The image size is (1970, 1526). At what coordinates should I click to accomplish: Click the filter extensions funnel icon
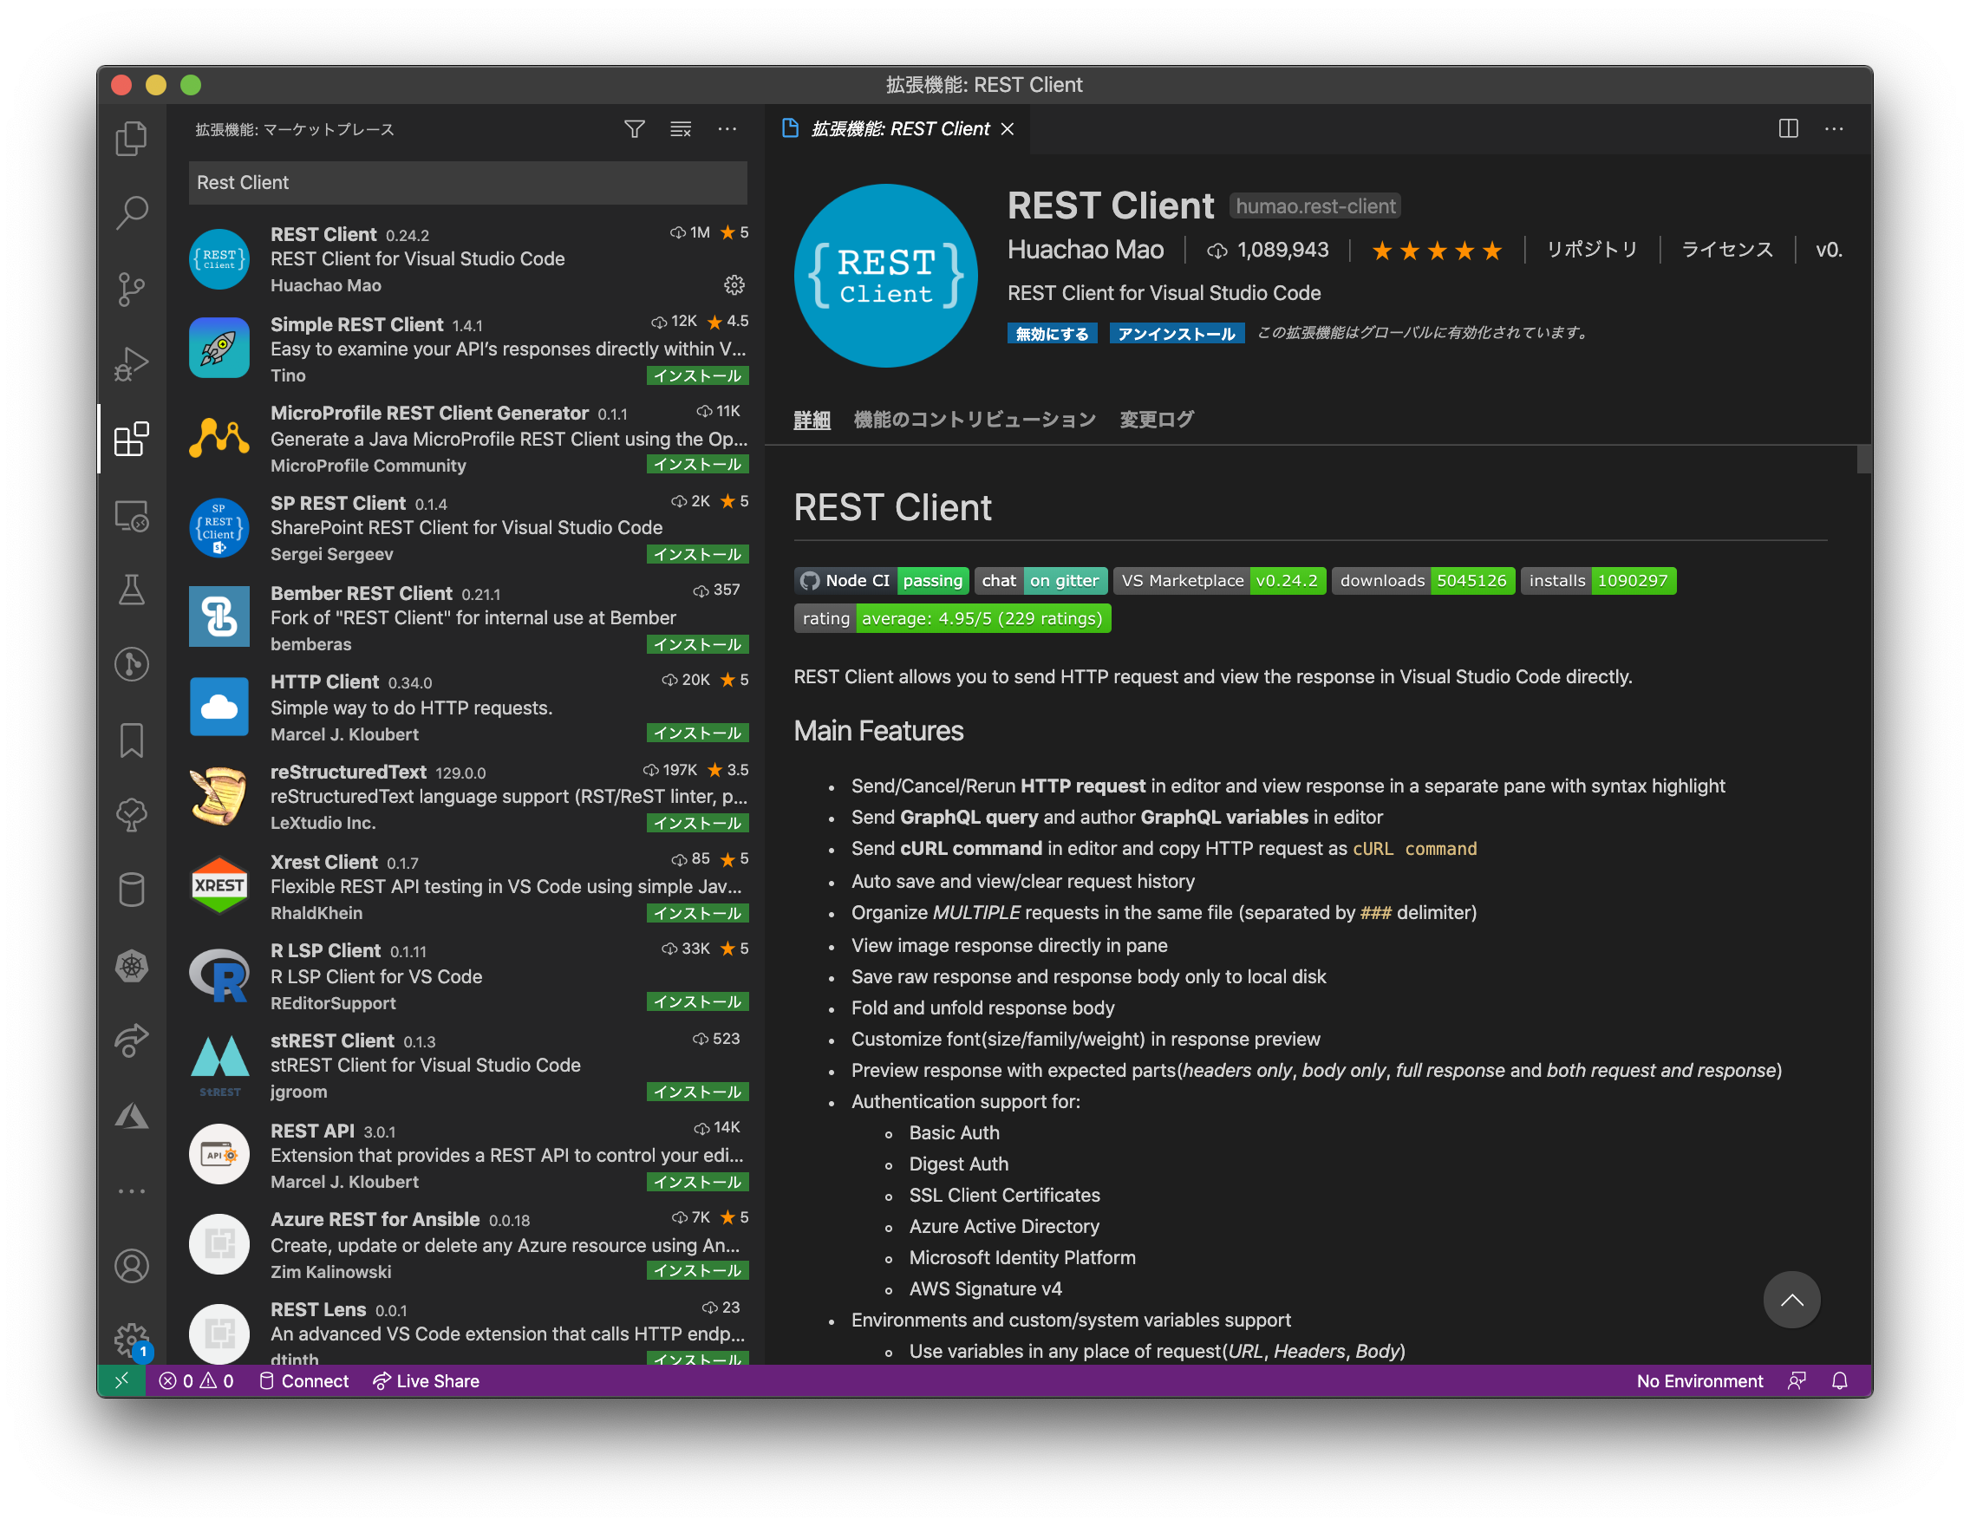coord(634,129)
